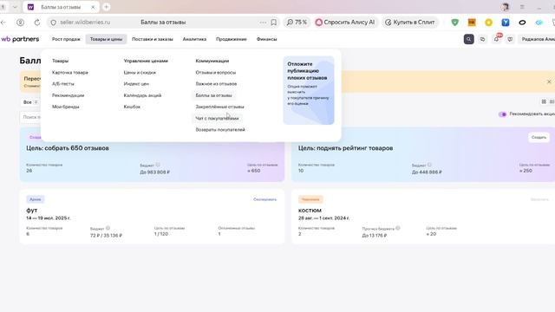Click the green shield extension icon

click(454, 23)
